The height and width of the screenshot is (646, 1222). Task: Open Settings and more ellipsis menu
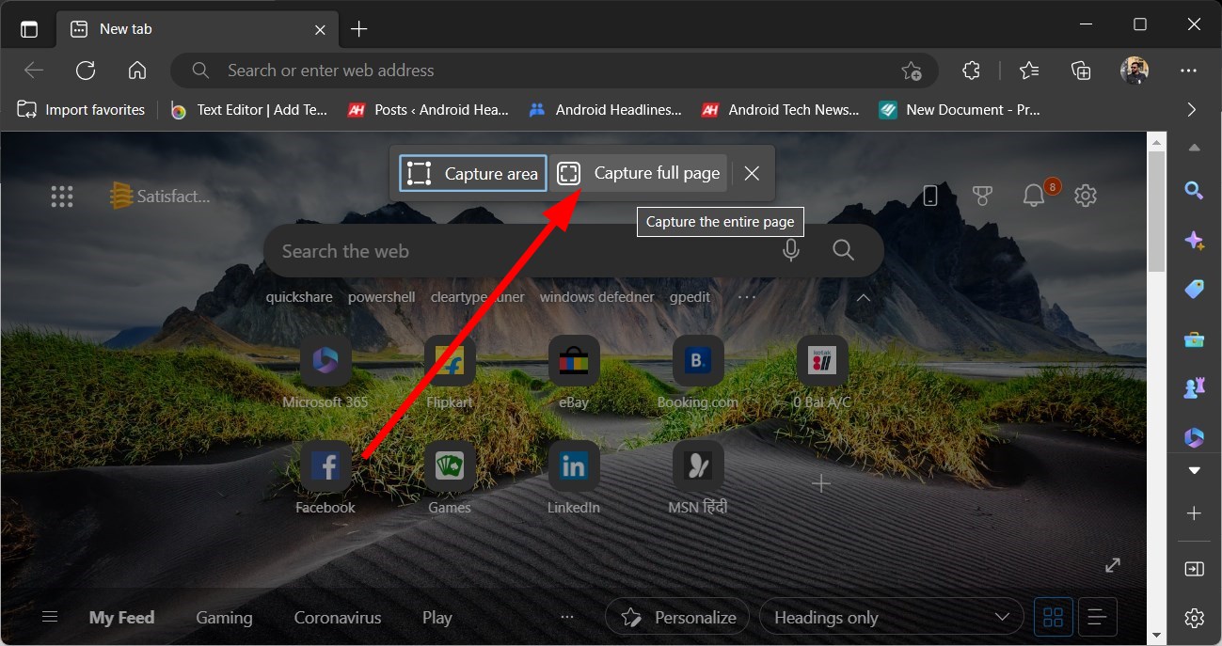coord(1189,71)
